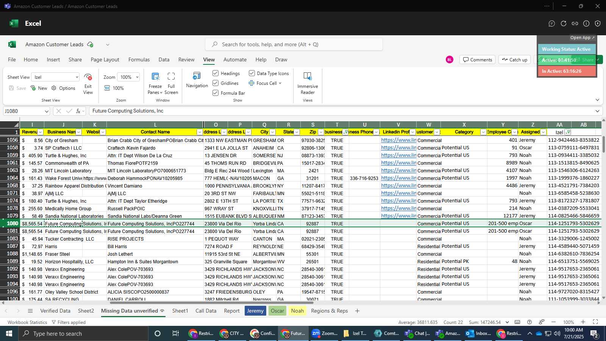Expand the formula bar chevron
The height and width of the screenshot is (341, 606).
(597, 111)
